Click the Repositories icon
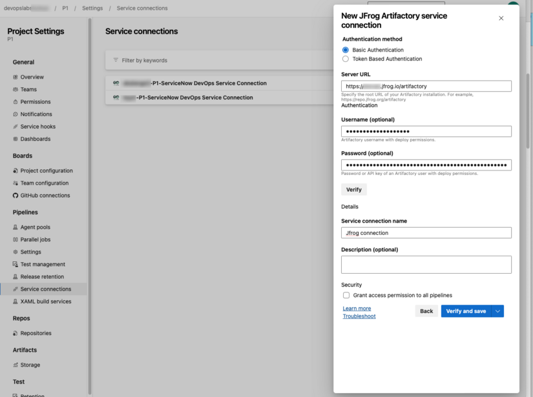533x397 pixels. pos(16,334)
